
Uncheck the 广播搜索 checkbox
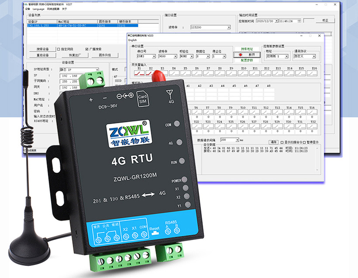click(x=87, y=49)
